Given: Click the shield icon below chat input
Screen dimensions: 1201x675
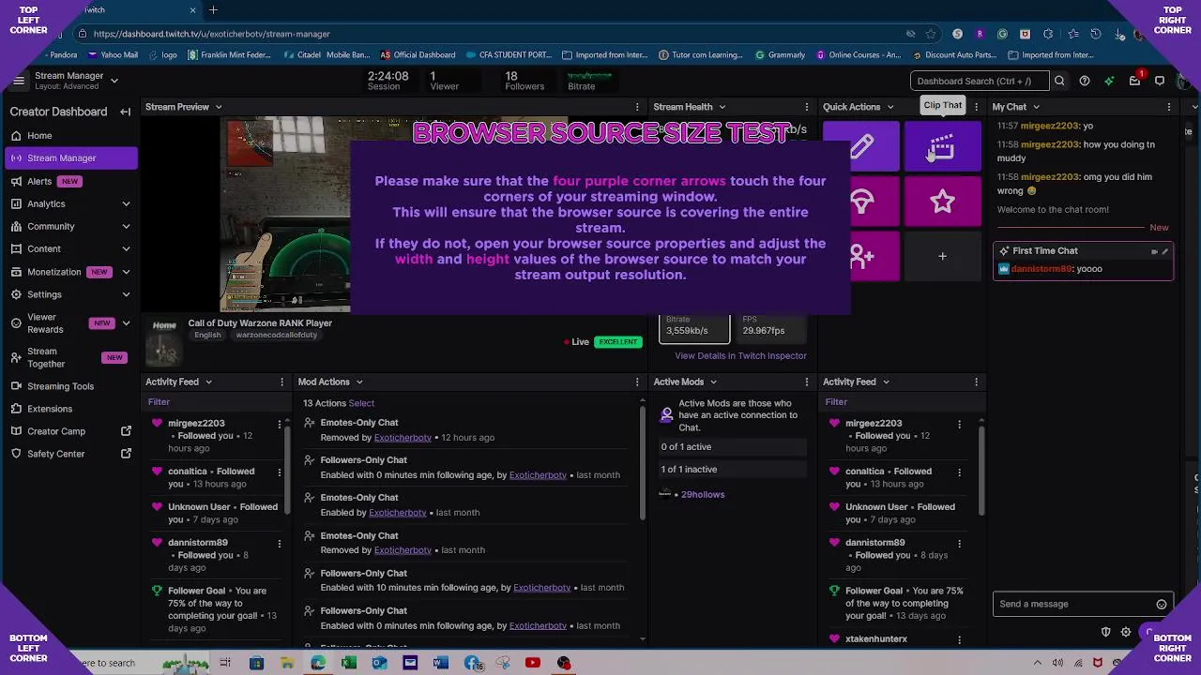Looking at the screenshot, I should click(x=1105, y=633).
